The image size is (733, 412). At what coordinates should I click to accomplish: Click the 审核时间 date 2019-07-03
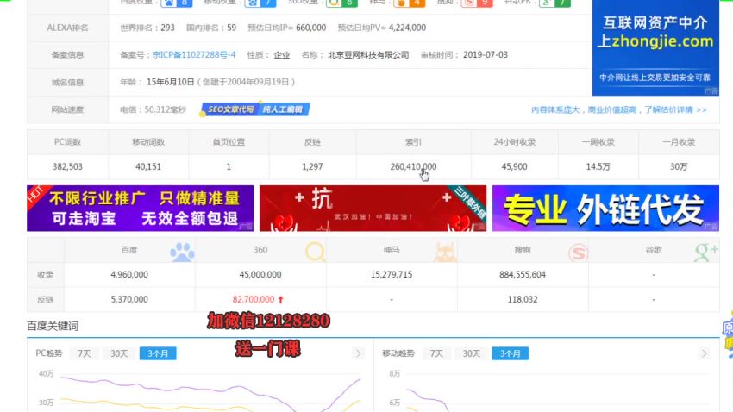click(486, 54)
